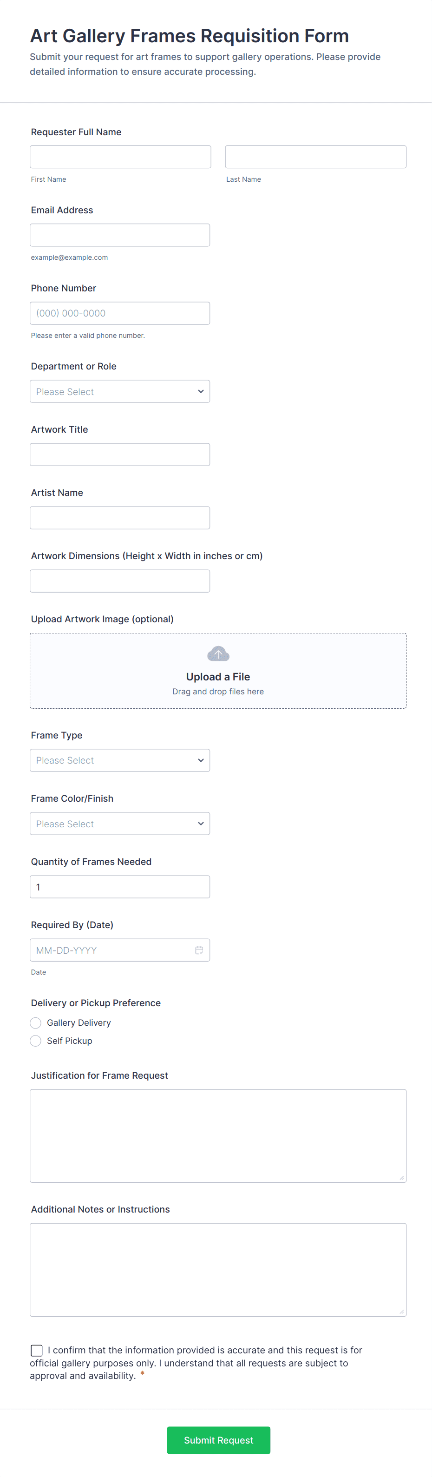This screenshot has height=1477, width=432.
Task: Open the calendar icon on the date field
Action: click(x=199, y=950)
